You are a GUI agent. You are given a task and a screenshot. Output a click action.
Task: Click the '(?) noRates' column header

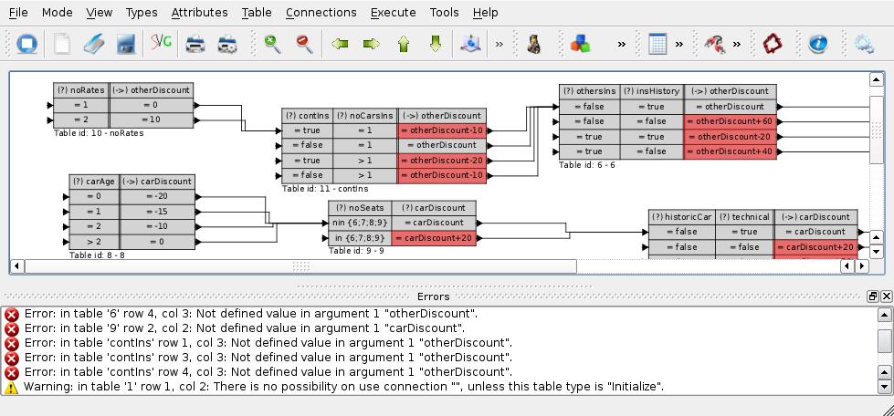(81, 90)
